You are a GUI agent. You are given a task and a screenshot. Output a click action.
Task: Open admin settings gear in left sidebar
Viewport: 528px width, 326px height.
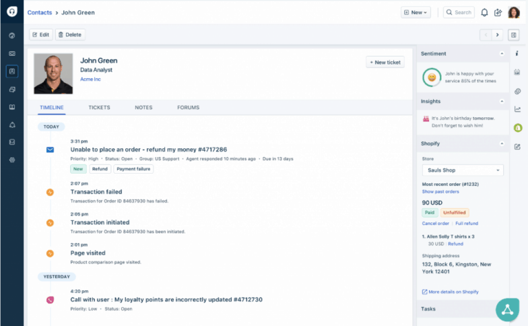12,159
